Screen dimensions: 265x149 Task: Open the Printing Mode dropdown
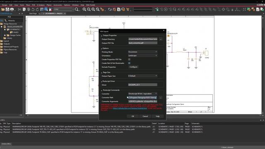click(142, 52)
